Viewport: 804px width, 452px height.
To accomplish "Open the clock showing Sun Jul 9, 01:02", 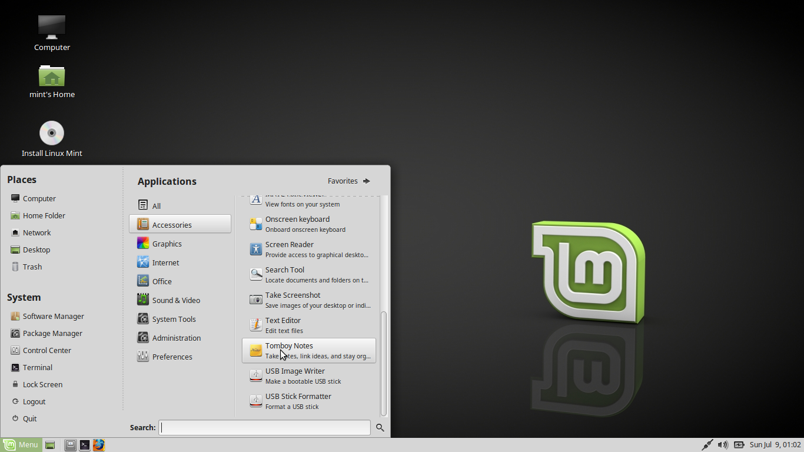I will pyautogui.click(x=775, y=445).
